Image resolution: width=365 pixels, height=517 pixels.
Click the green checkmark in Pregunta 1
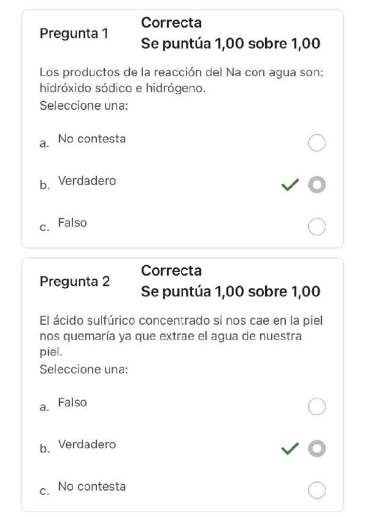(x=289, y=185)
